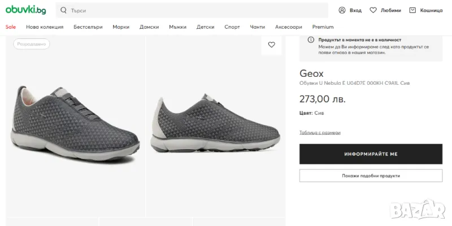Open the Таблица с размери link
Screen dimensions: 452x226
coord(320,132)
